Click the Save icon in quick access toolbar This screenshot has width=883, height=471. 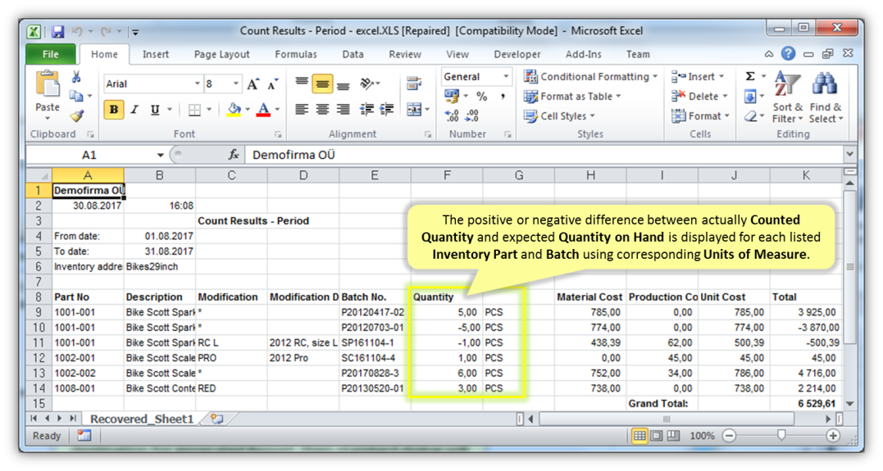[57, 31]
